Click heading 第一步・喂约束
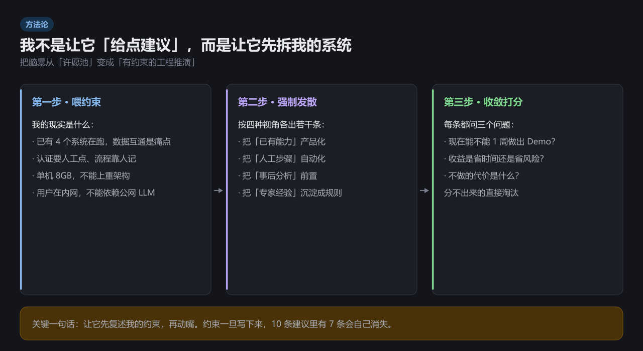Viewport: 643px width, 351px height. [66, 102]
